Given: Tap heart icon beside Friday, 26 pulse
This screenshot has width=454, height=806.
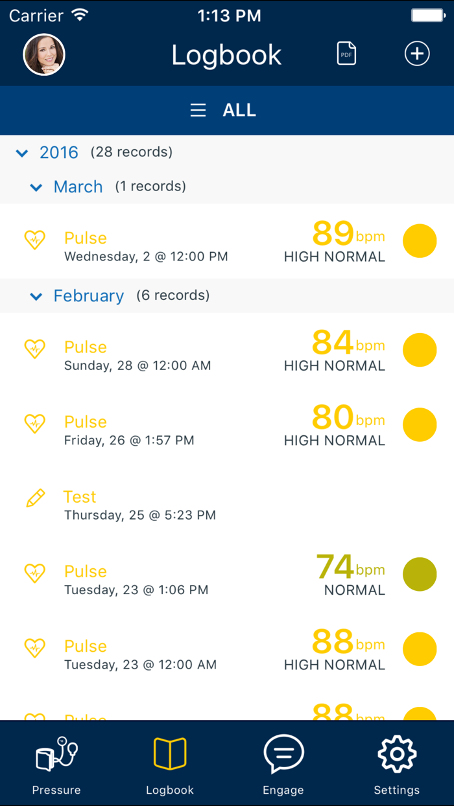Looking at the screenshot, I should [x=35, y=424].
